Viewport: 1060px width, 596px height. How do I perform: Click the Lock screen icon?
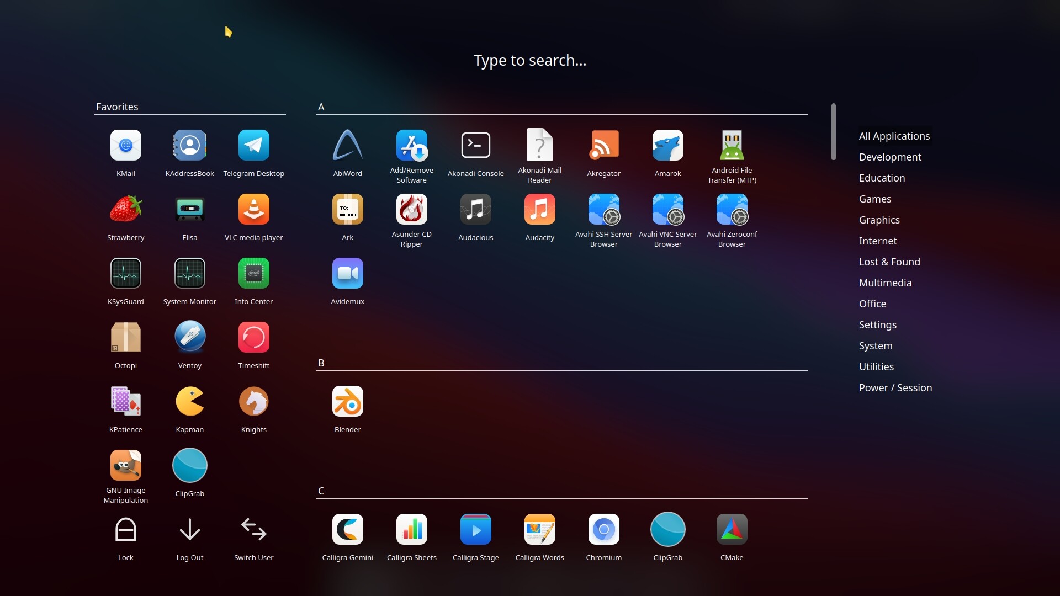[126, 530]
